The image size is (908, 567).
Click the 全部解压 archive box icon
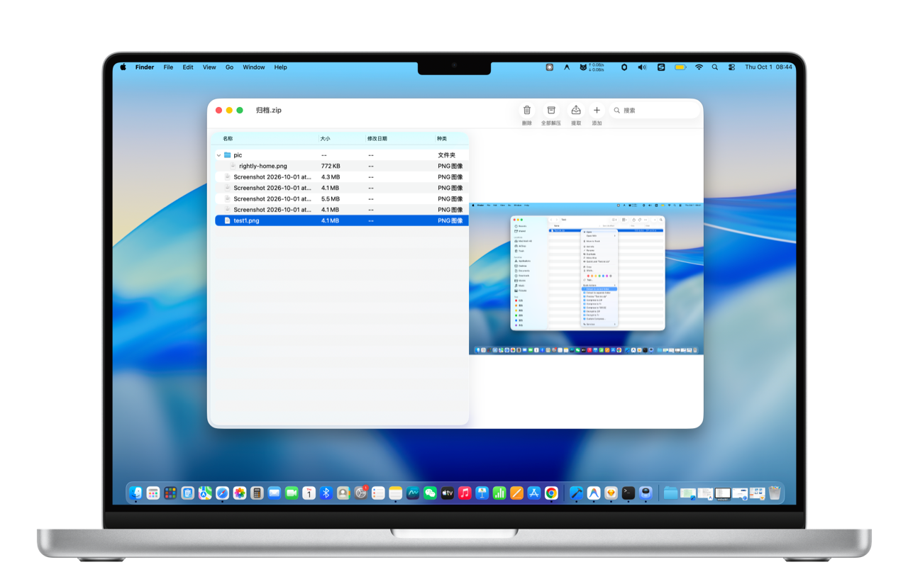(551, 111)
